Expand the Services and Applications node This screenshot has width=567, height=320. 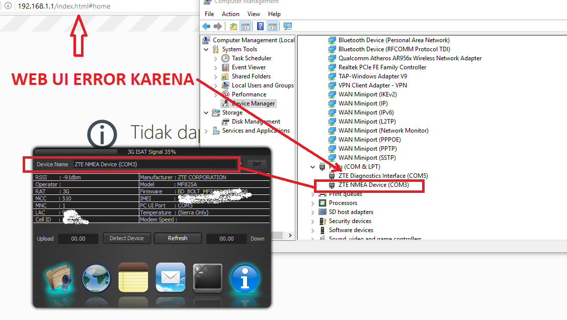tap(206, 131)
